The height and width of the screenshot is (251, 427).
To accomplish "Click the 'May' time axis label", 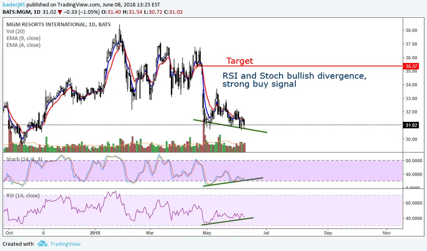I will pos(207,233).
